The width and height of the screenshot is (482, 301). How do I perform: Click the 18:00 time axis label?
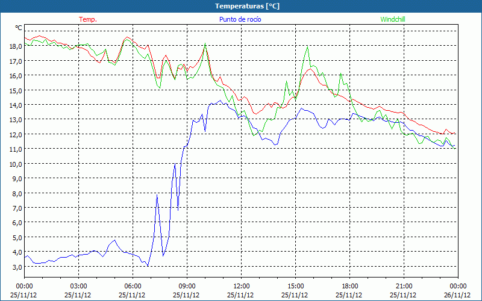click(350, 287)
